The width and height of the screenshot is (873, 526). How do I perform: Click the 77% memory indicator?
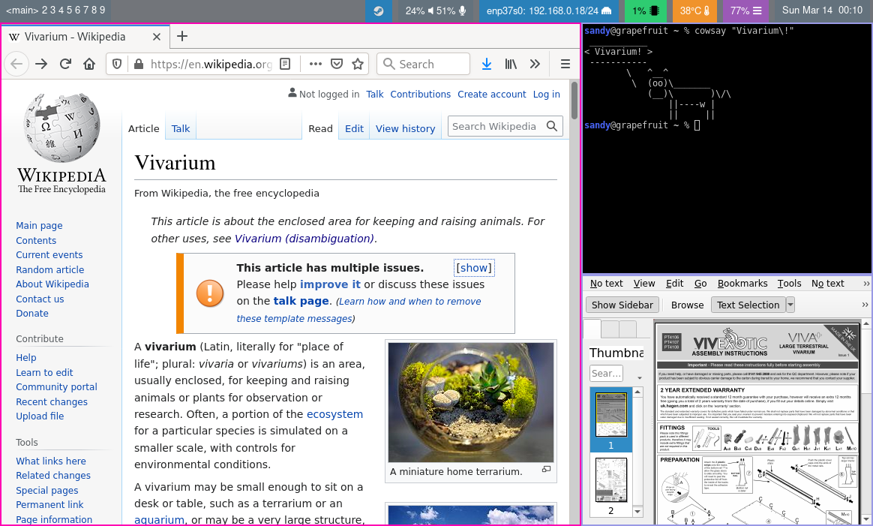[745, 11]
